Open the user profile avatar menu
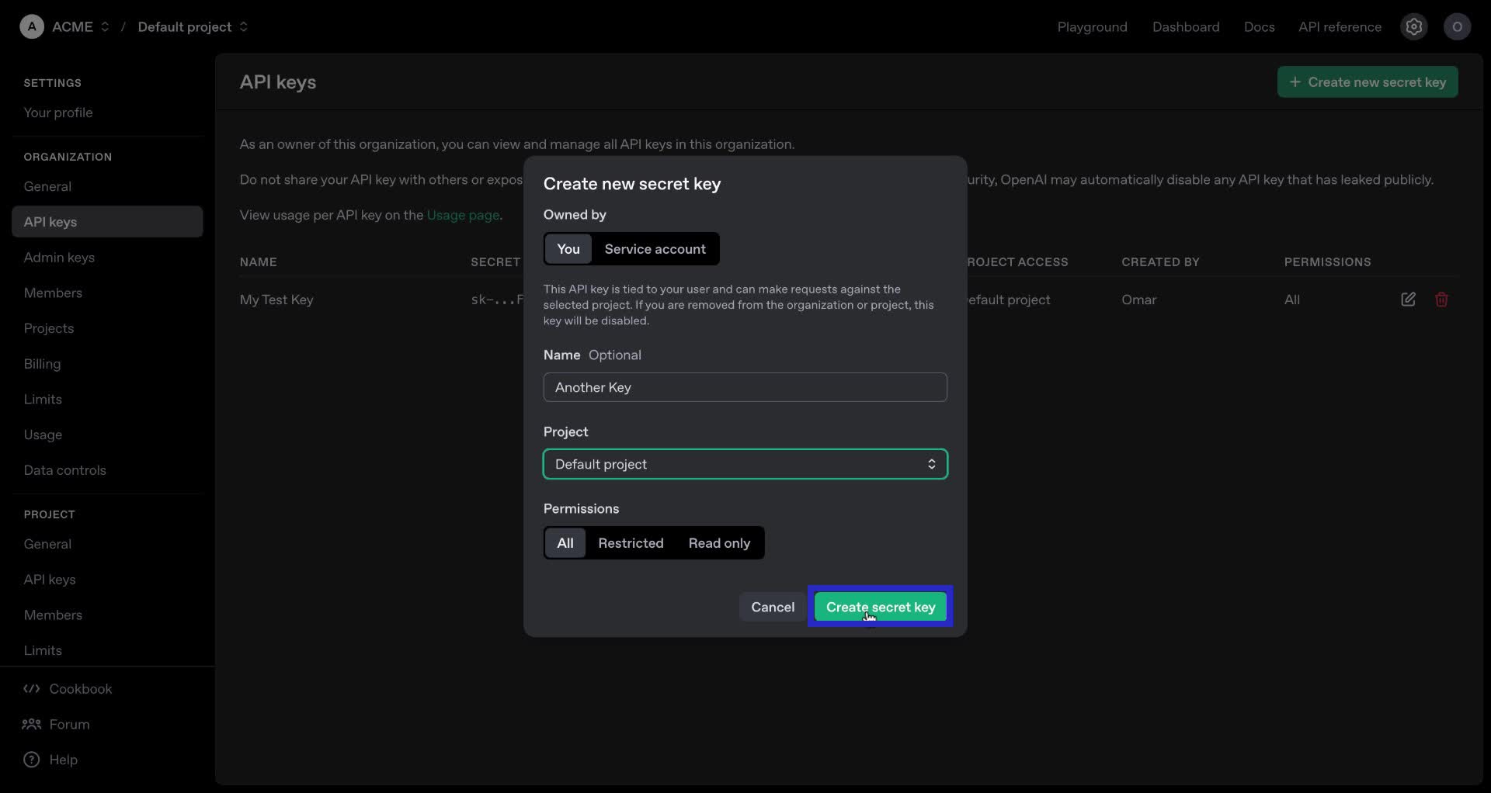Image resolution: width=1491 pixels, height=793 pixels. [1457, 26]
